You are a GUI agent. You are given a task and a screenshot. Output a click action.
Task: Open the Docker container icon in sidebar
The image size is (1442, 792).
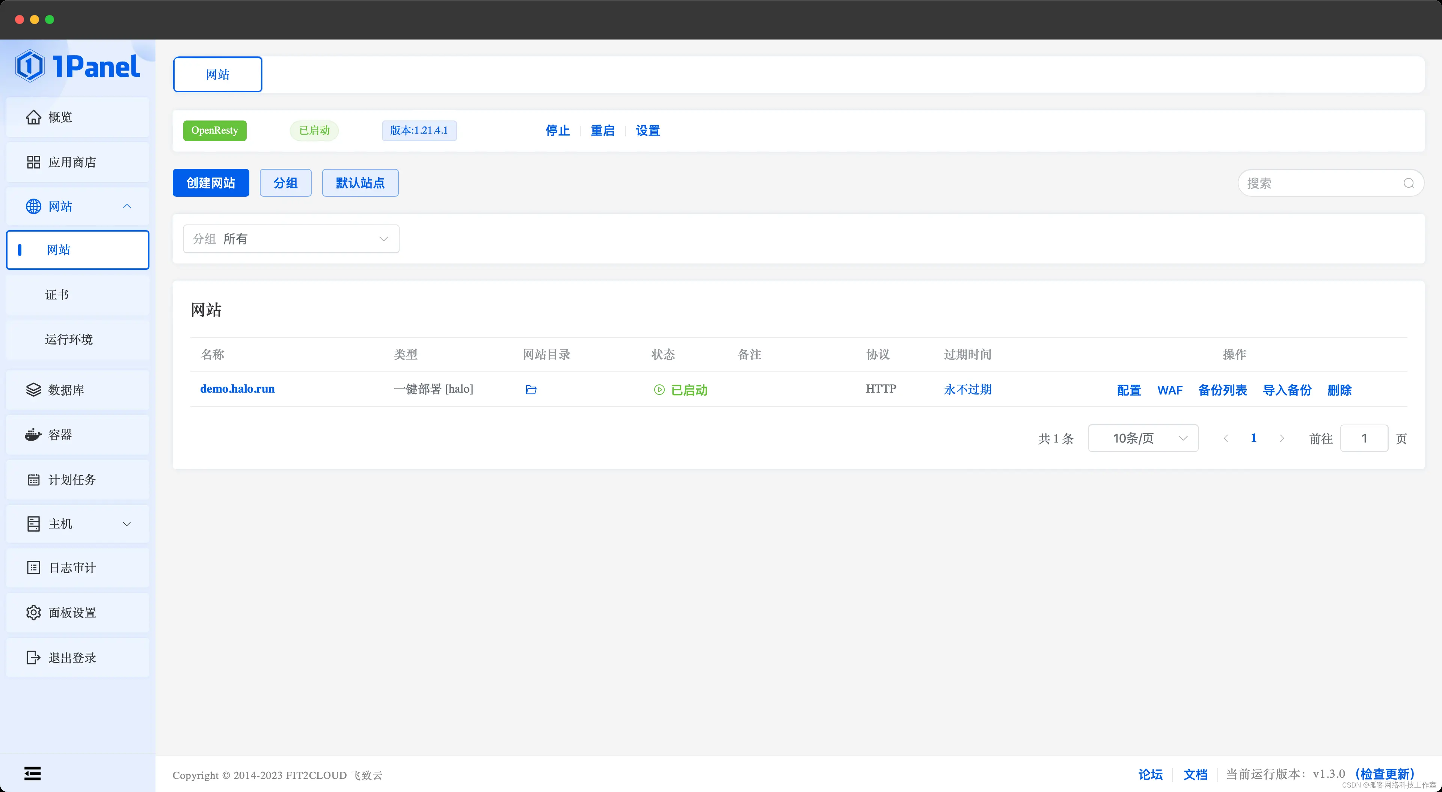point(33,434)
